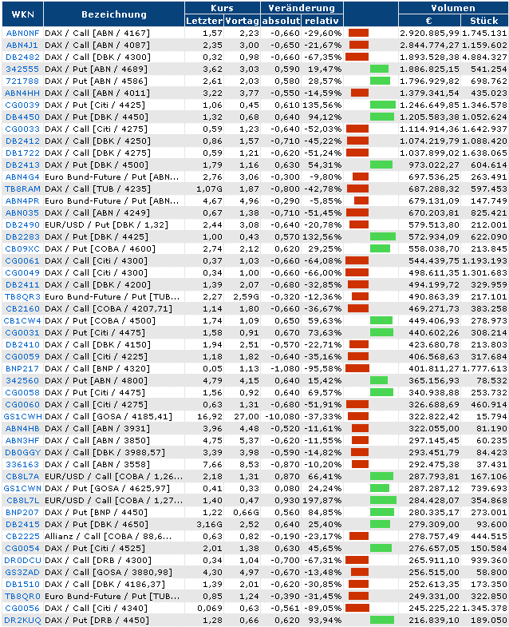Open WKN link CB8L7L
509x627 pixels.
23,501
